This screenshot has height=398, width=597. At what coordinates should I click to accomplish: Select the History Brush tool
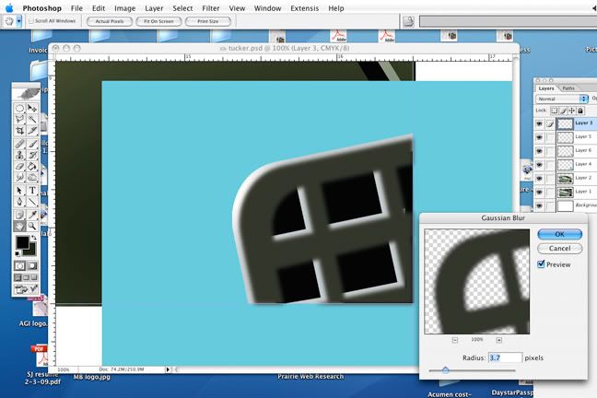[x=32, y=155]
